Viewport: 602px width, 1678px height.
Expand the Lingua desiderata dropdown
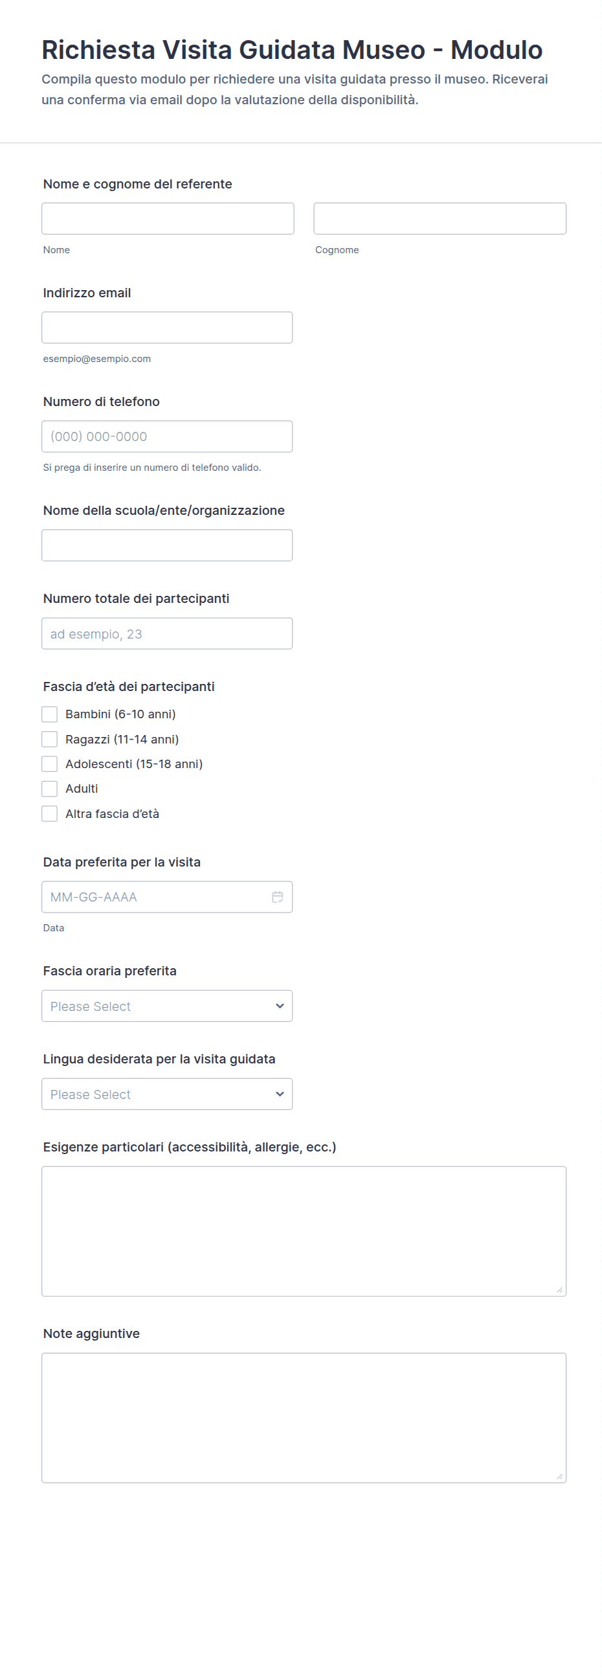point(166,1094)
